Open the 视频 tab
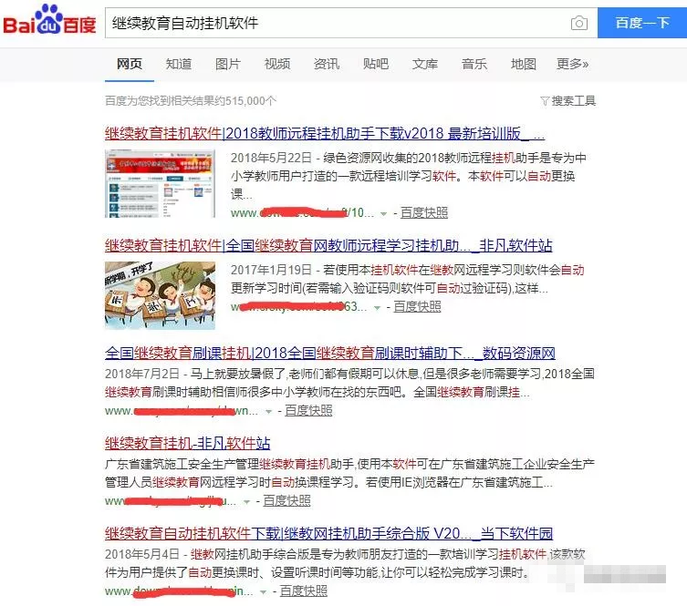Viewport: 687px width, 606px height. tap(277, 64)
